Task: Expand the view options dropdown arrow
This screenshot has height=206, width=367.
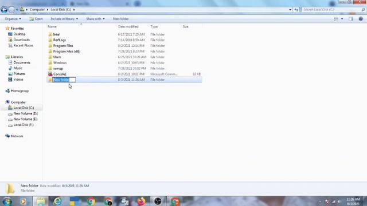Action: pyautogui.click(x=342, y=19)
